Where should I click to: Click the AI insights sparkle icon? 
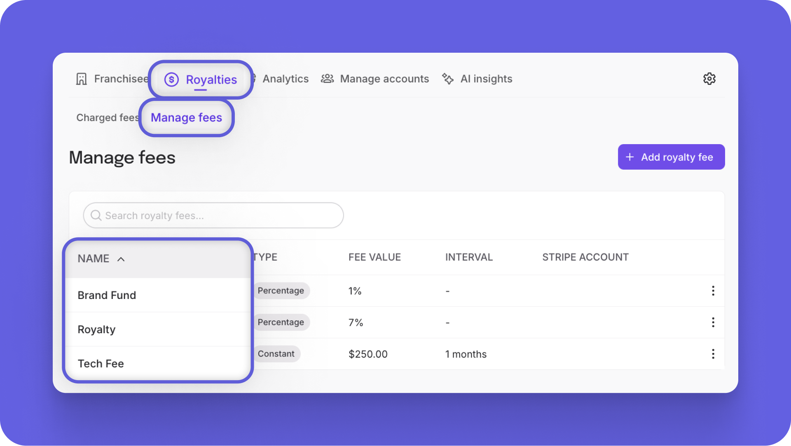coord(448,79)
